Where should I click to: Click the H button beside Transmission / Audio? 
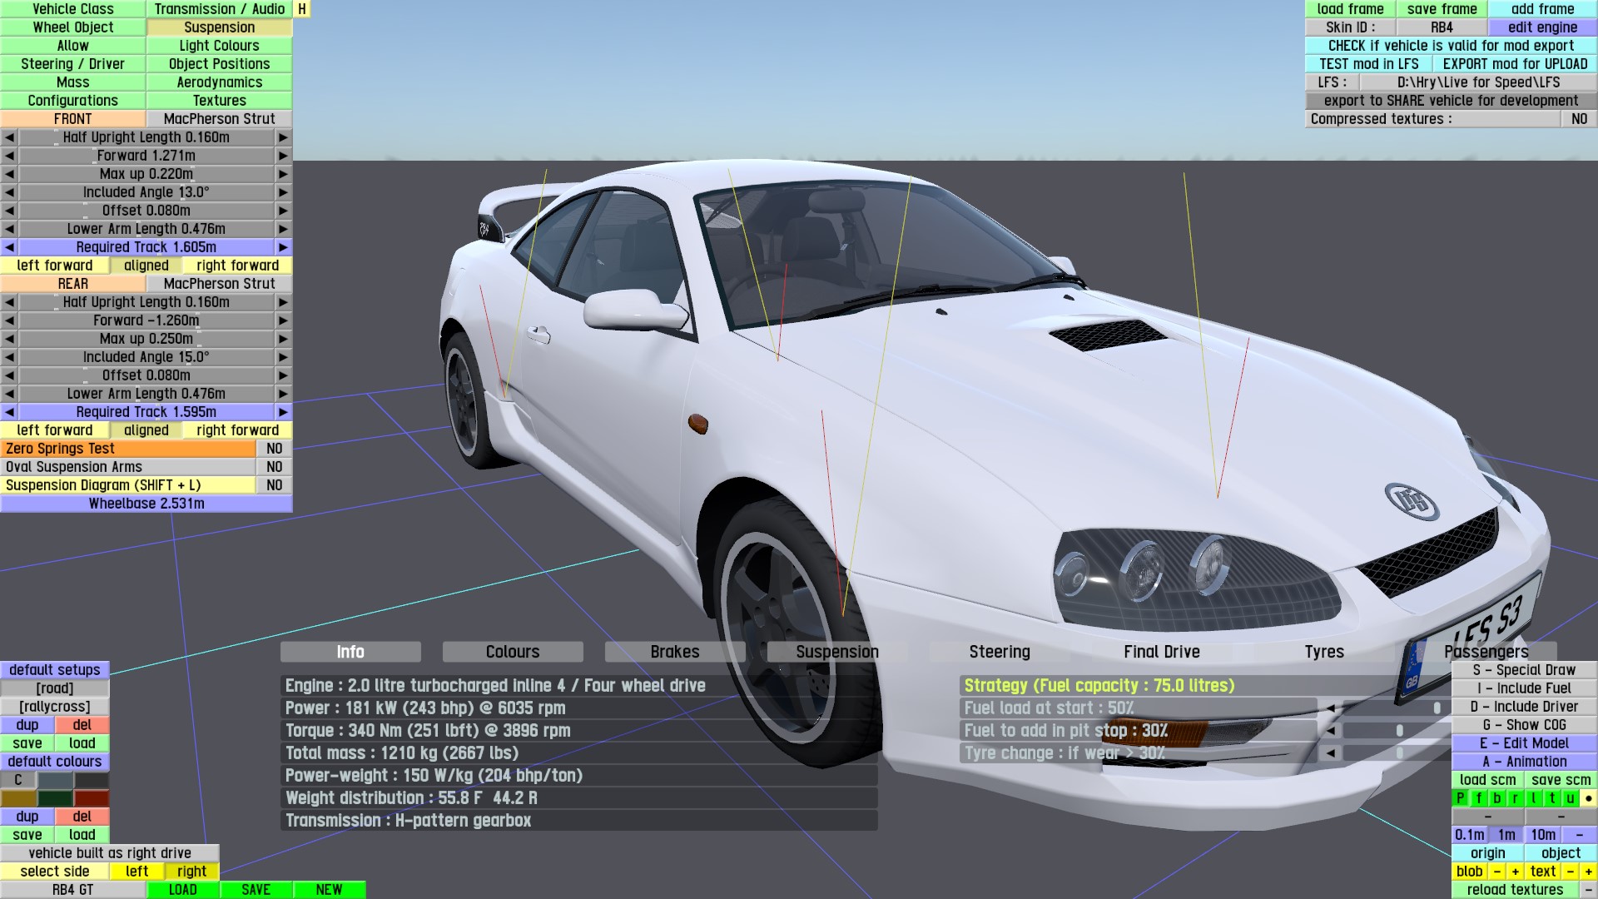(x=302, y=9)
